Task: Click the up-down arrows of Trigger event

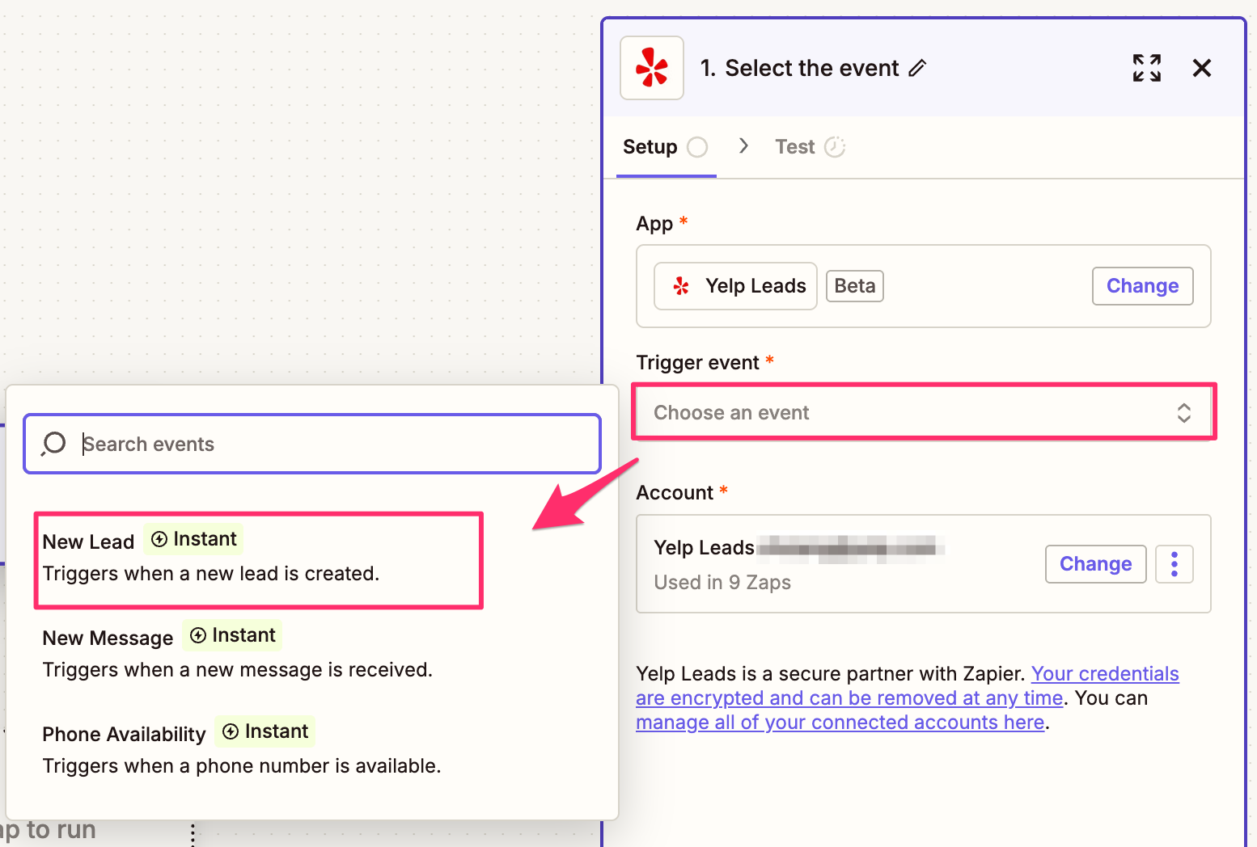Action: point(1184,413)
